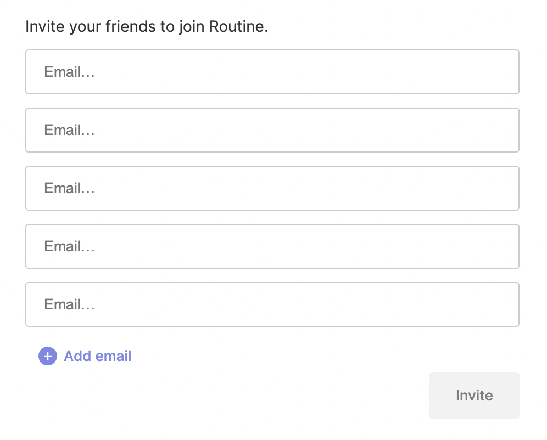Select the fifth Email input field

coord(272,304)
